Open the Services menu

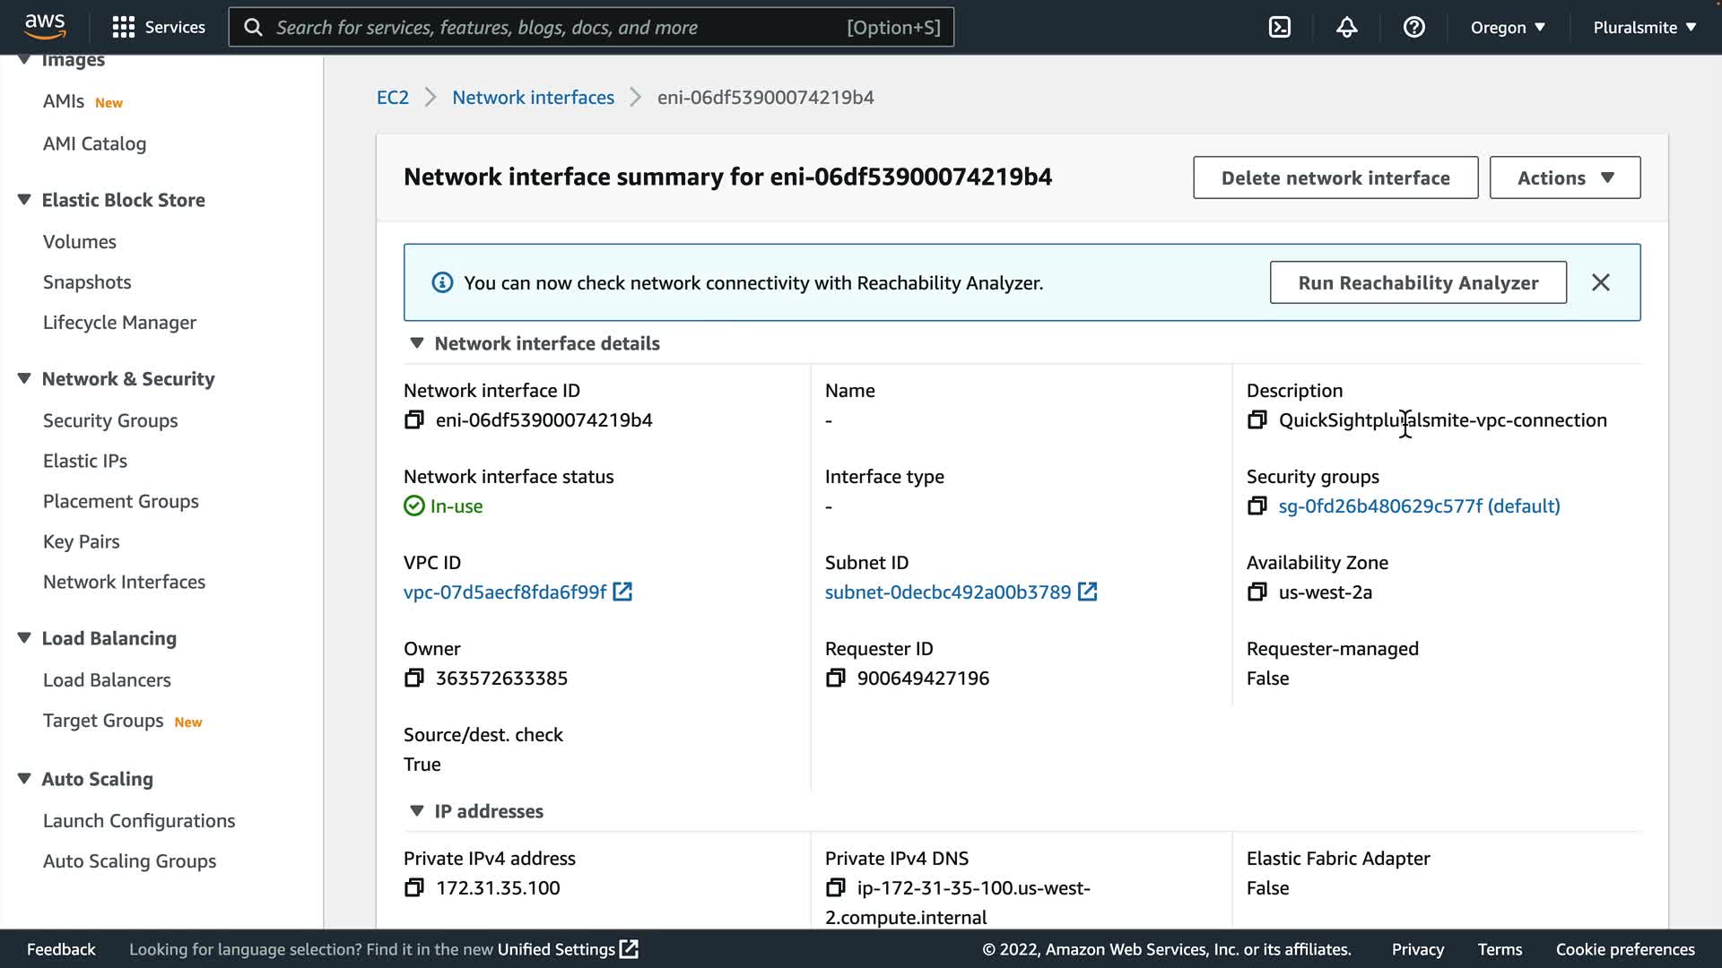click(x=159, y=27)
